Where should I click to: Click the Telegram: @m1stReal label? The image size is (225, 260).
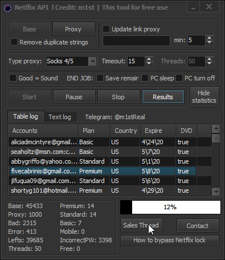[x=115, y=117]
